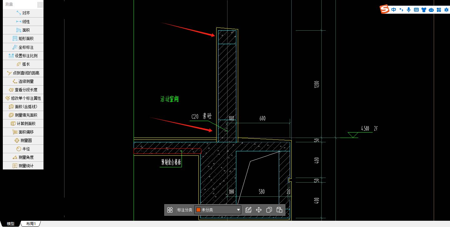Choose the 测量圆 measure circle tool
This screenshot has width=450, height=227.
pos(23,140)
